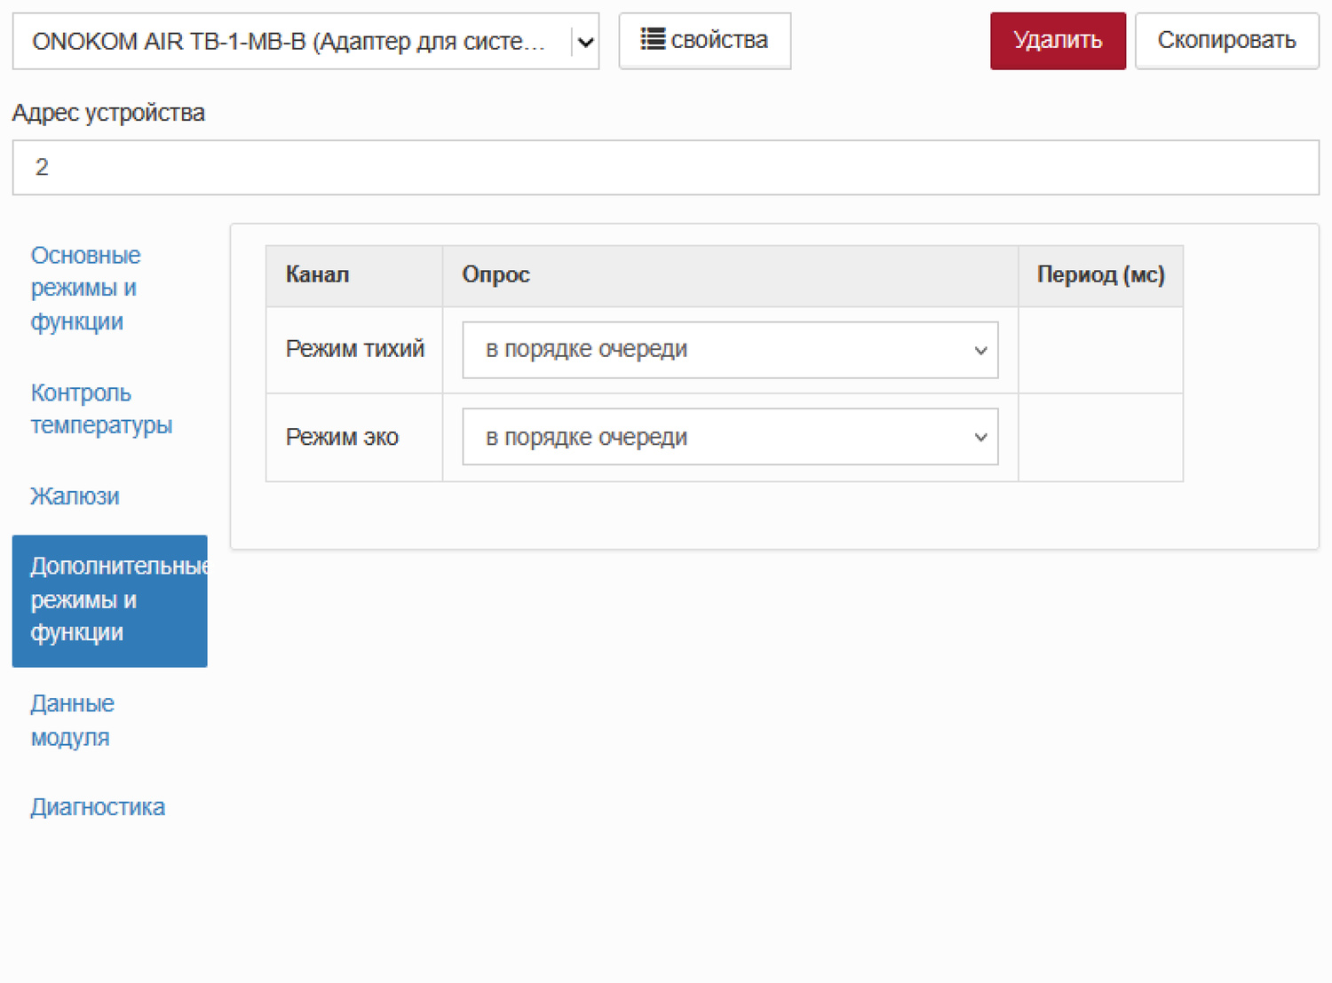This screenshot has height=983, width=1332.
Task: Switch to Основные режимы и функции tab
Action: 85,289
